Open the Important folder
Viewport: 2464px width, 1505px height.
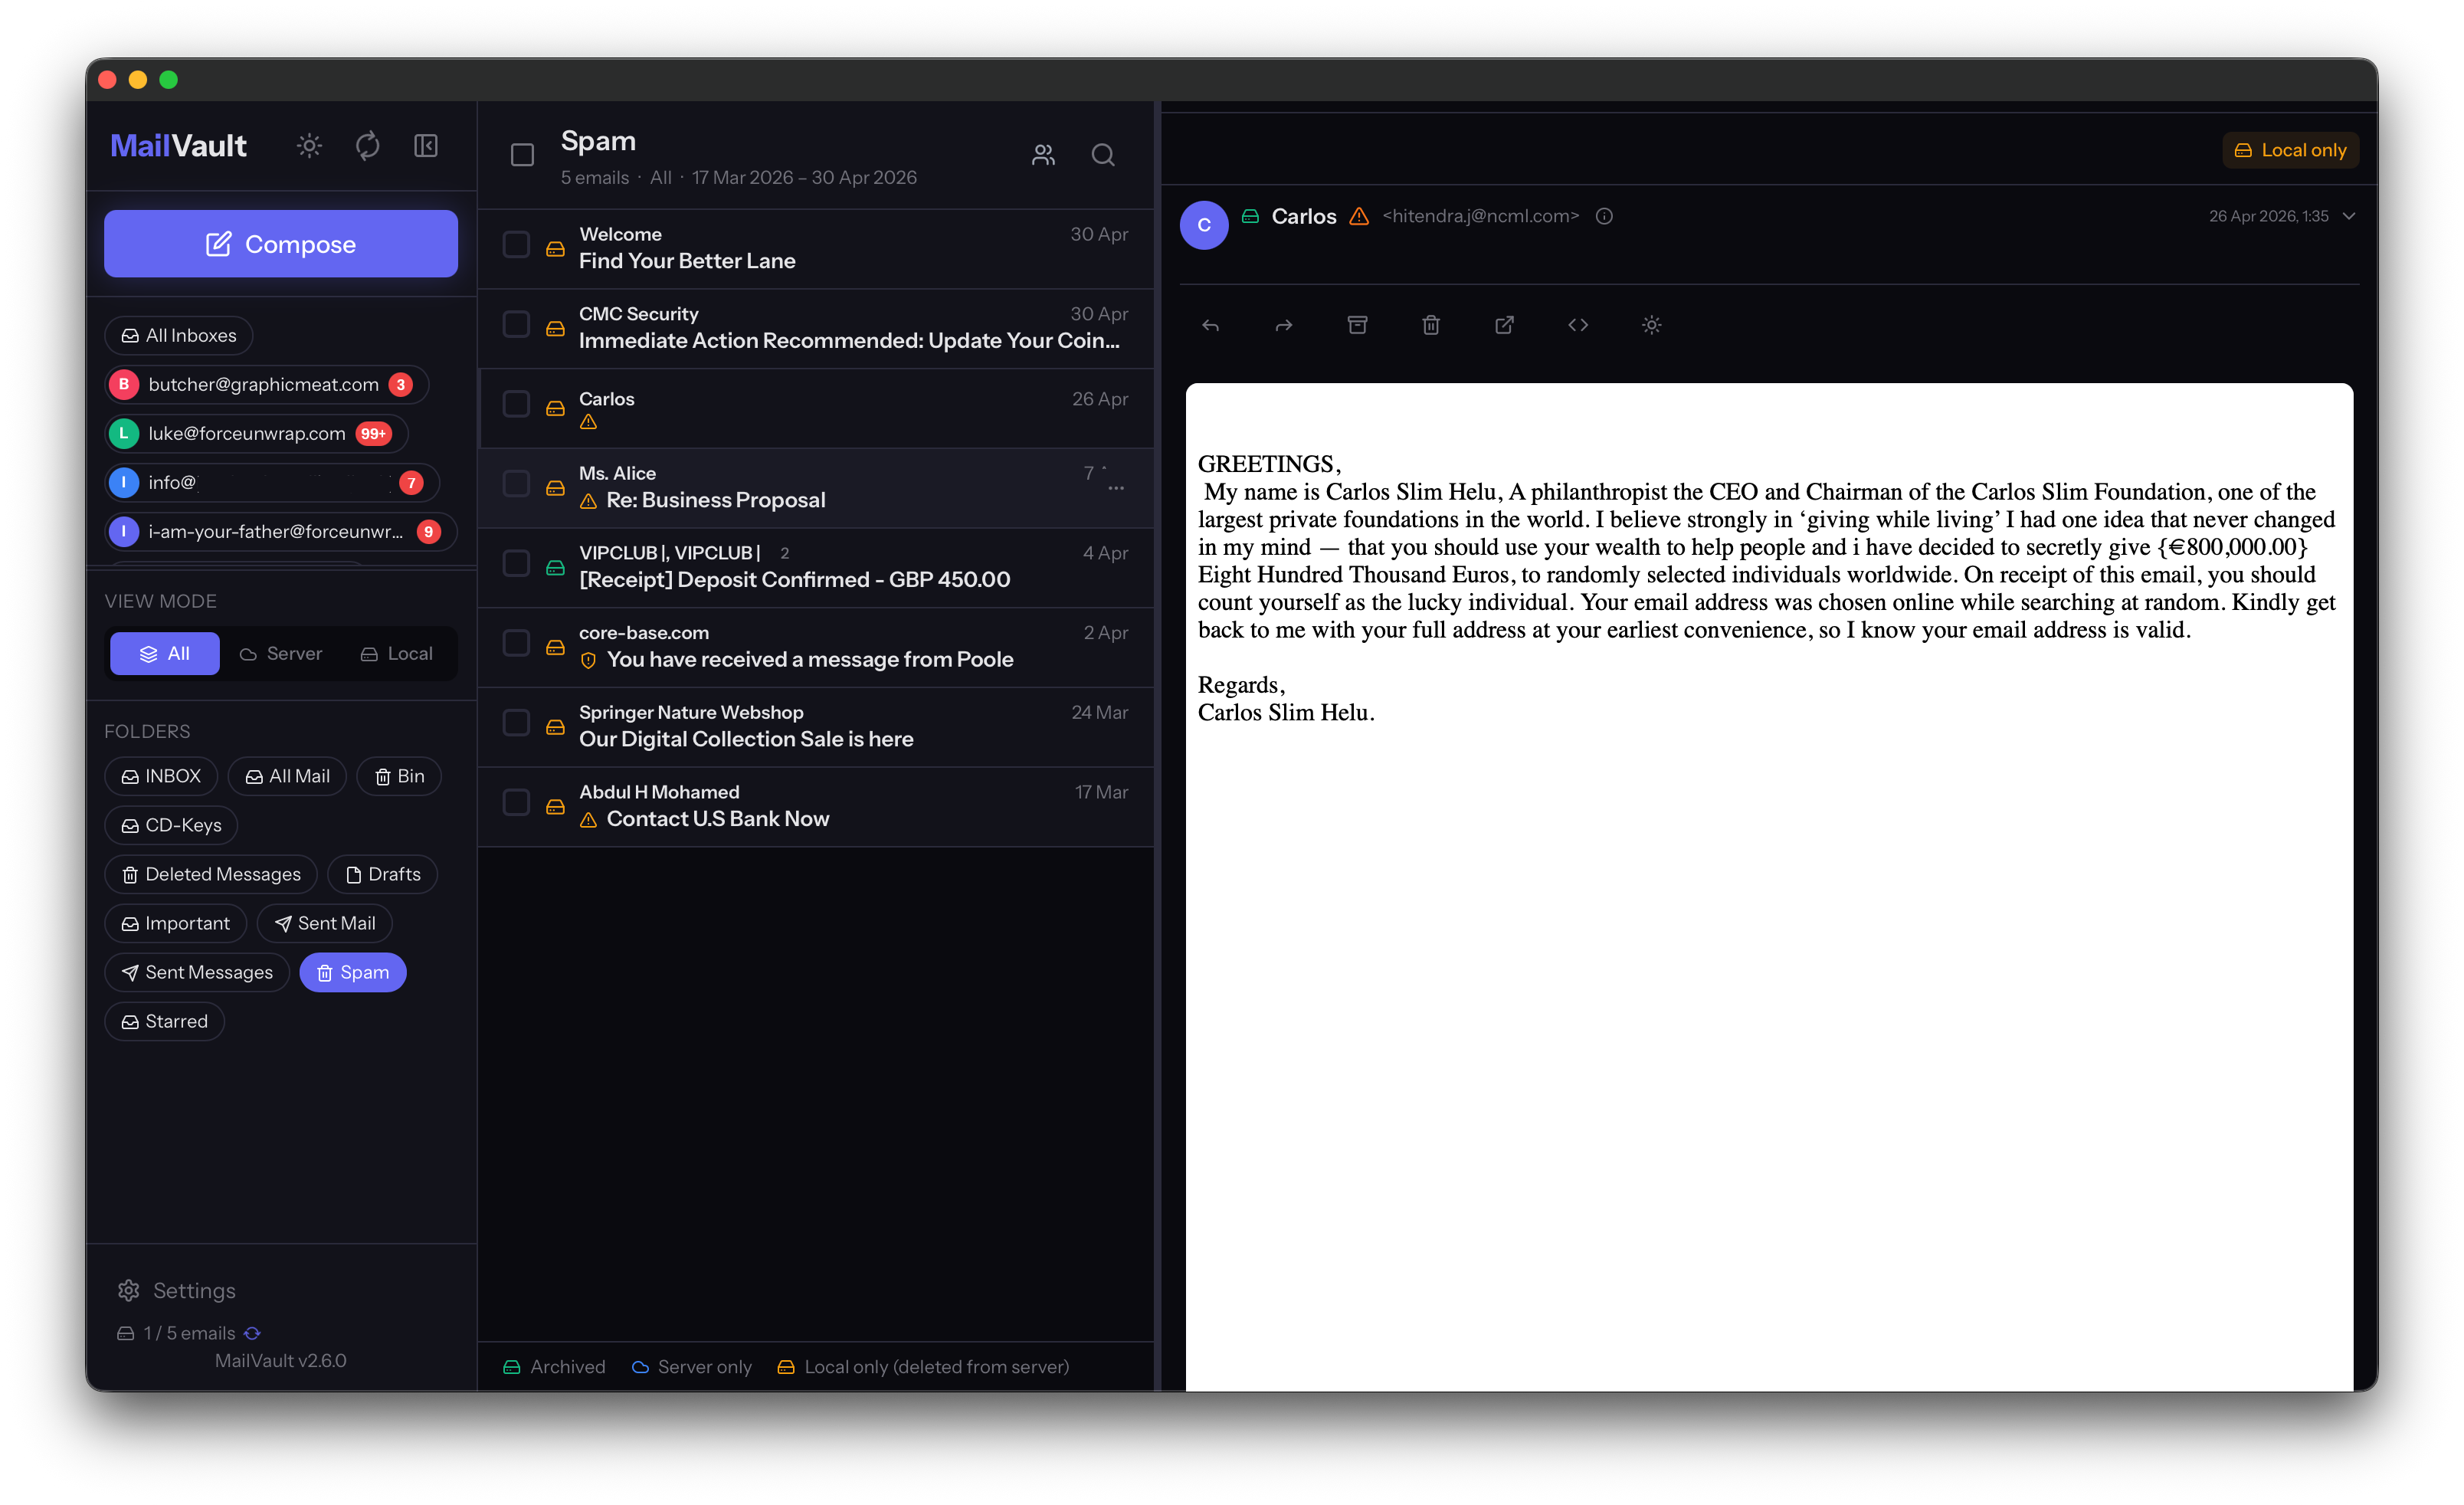[x=176, y=924]
